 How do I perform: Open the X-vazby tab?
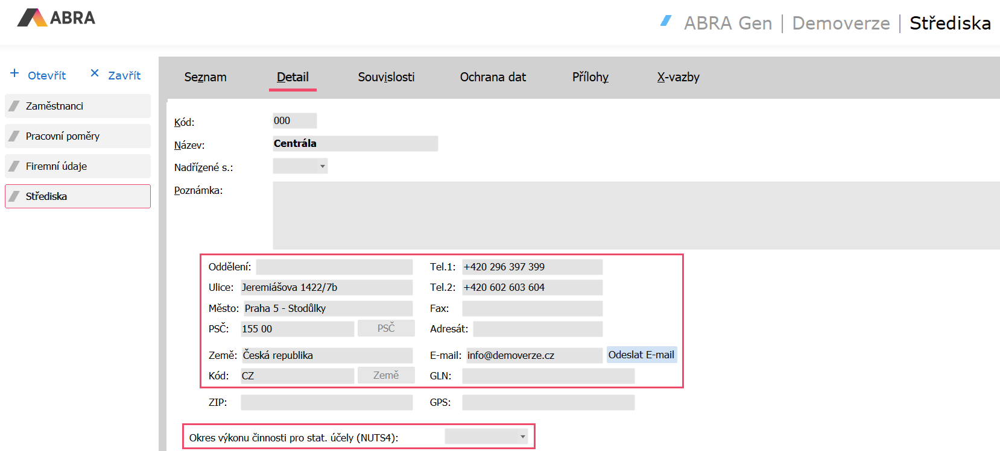point(678,77)
